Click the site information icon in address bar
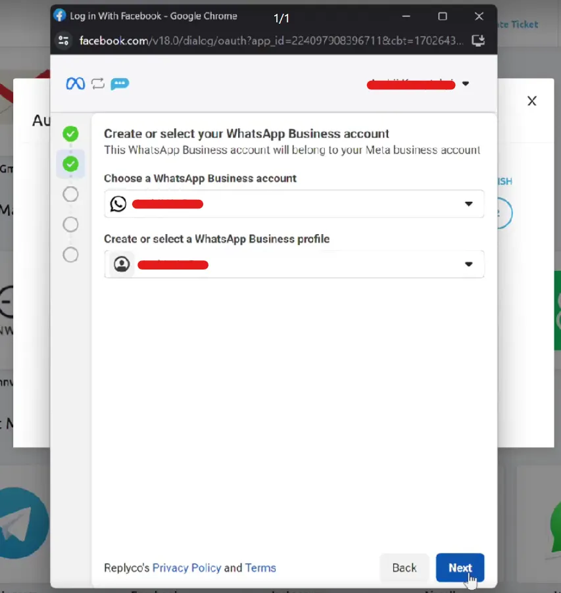This screenshot has height=593, width=561. point(64,41)
